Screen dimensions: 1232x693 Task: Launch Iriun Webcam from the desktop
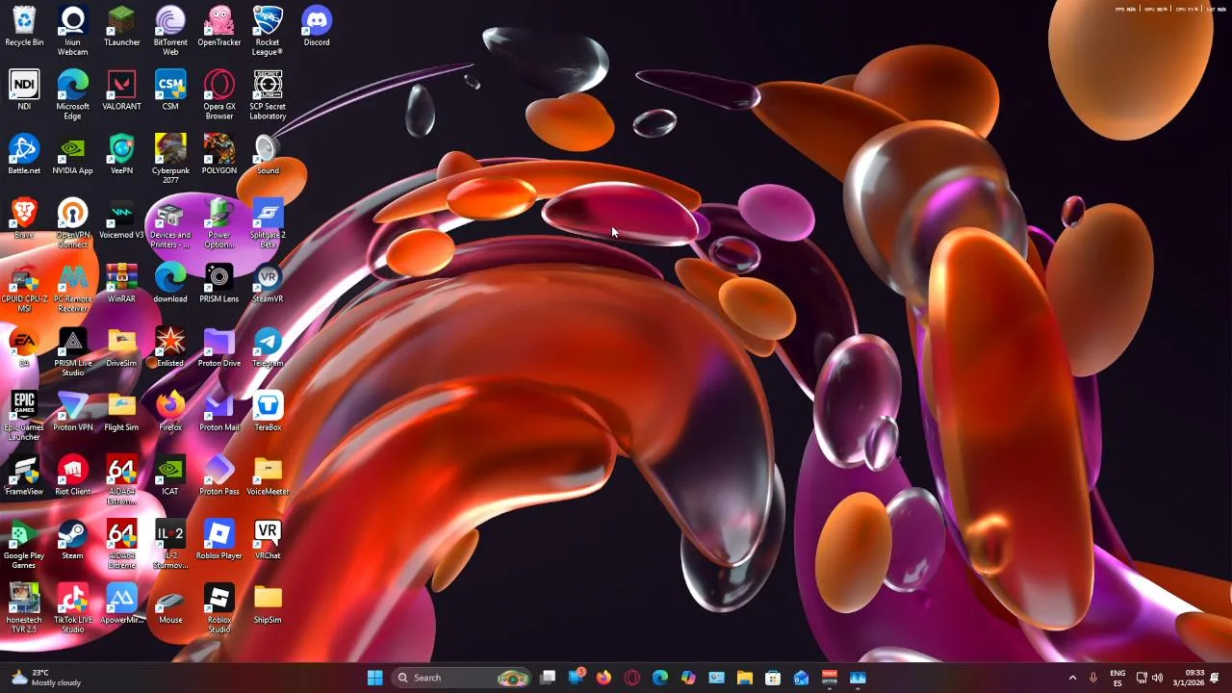[x=73, y=31]
